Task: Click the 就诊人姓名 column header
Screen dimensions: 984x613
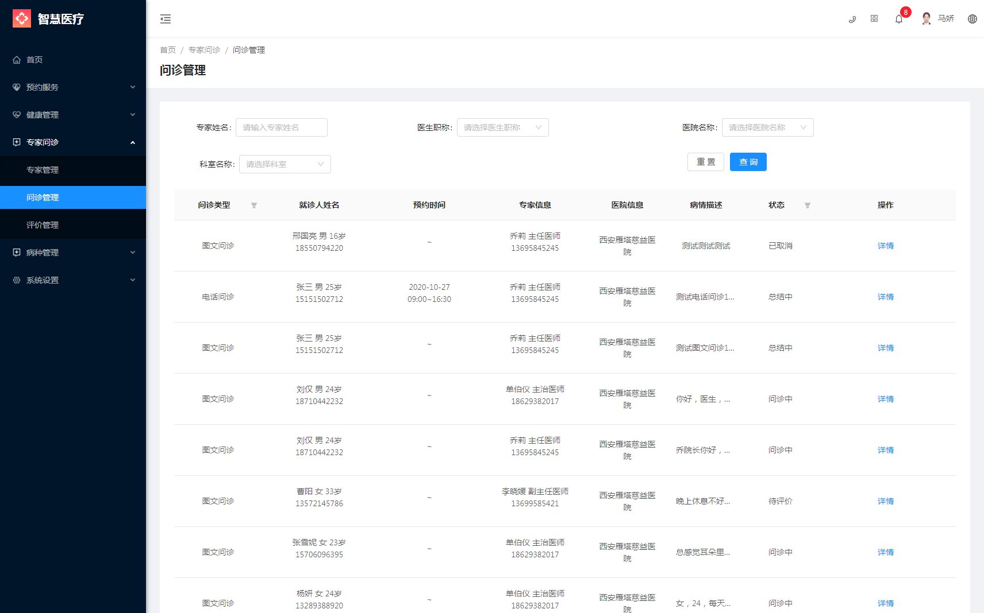Action: tap(319, 205)
